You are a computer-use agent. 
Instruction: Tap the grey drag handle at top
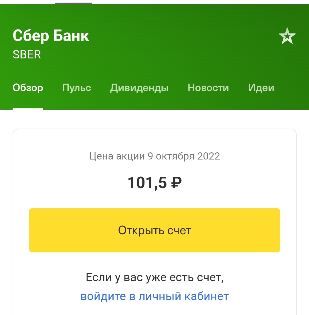click(x=74, y=3)
